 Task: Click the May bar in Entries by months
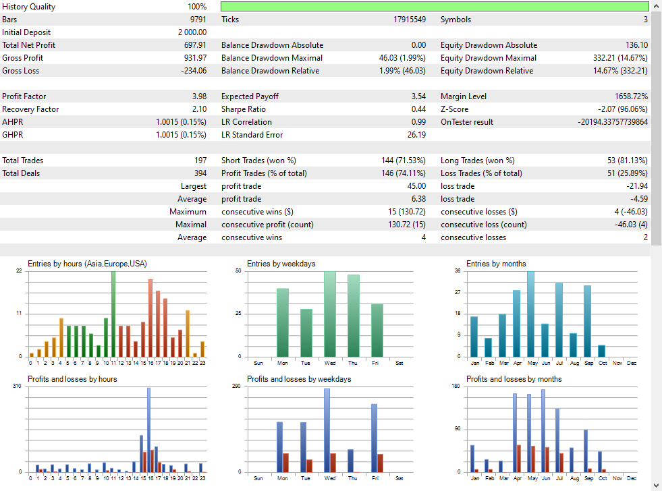pos(531,314)
